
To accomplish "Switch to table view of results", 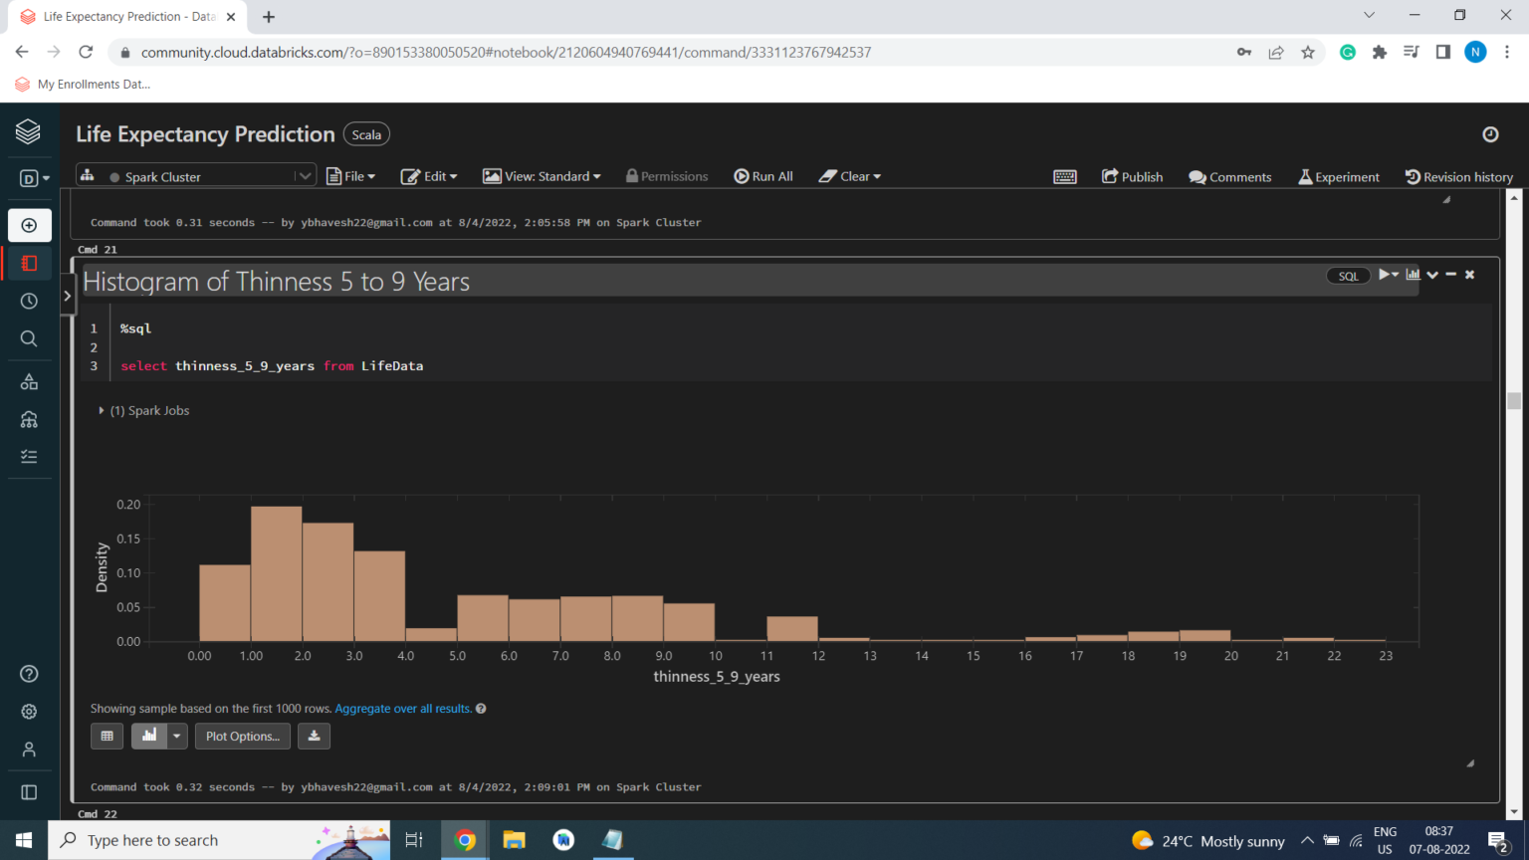I will [x=107, y=737].
